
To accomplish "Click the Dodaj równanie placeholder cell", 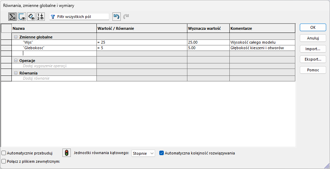I will coord(36,79).
